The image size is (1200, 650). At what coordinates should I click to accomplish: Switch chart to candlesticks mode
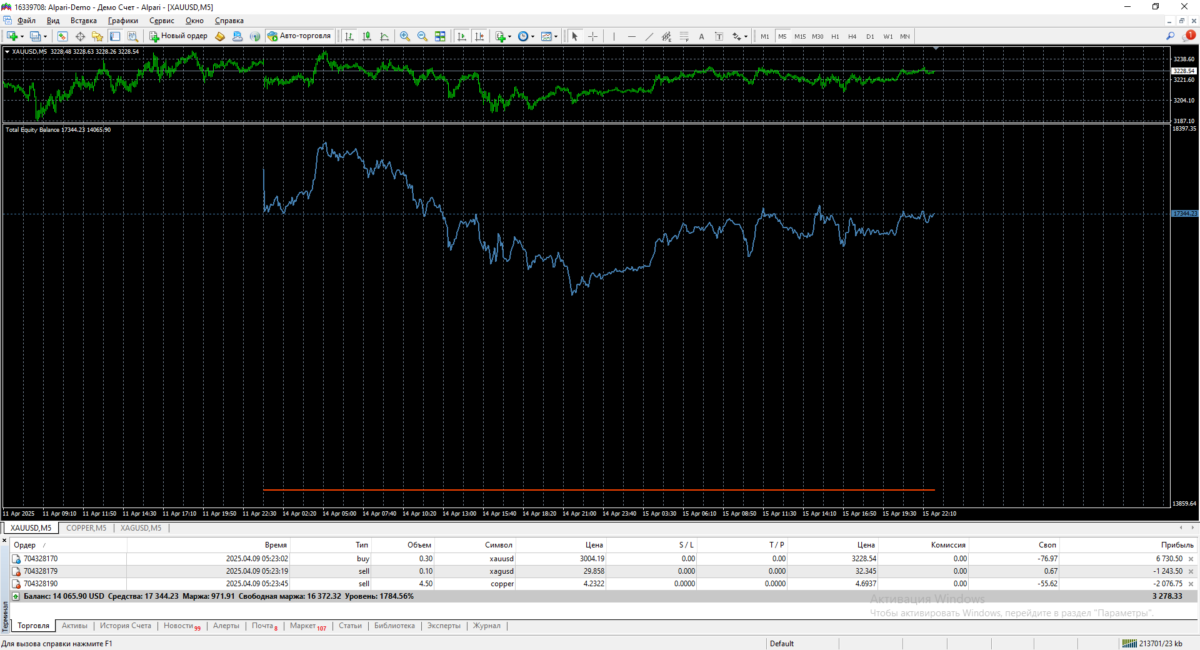coord(367,36)
